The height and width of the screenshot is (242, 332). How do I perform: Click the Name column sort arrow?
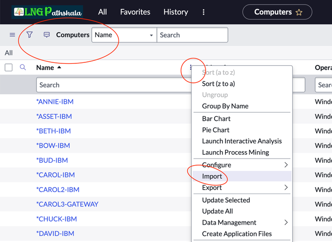[x=59, y=67]
